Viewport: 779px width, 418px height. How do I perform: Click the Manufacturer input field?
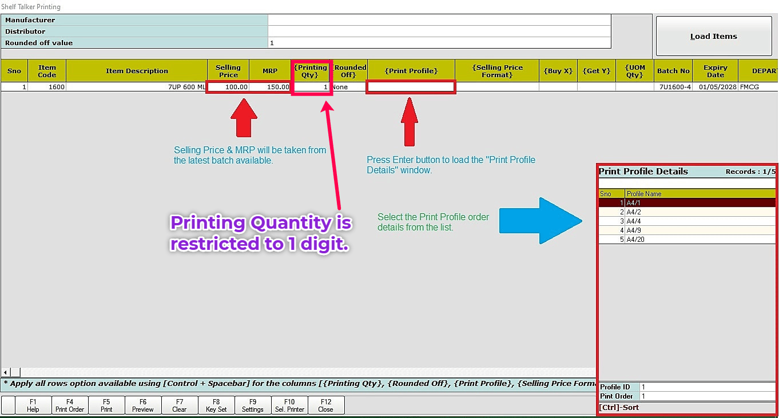pos(439,20)
